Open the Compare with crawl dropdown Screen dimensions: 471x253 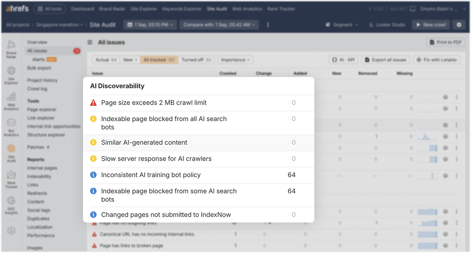(219, 25)
